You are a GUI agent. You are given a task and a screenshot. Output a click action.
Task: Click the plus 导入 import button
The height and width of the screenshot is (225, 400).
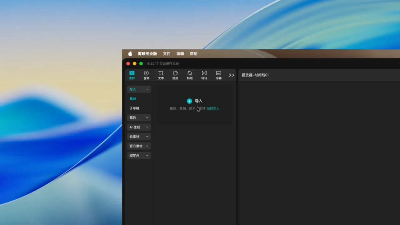click(194, 101)
